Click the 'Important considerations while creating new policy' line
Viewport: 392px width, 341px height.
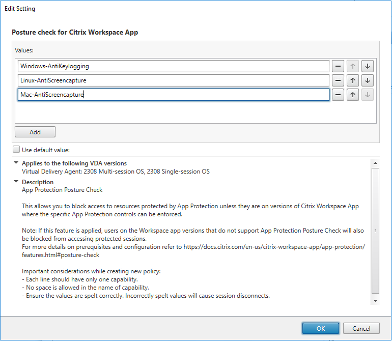91,271
